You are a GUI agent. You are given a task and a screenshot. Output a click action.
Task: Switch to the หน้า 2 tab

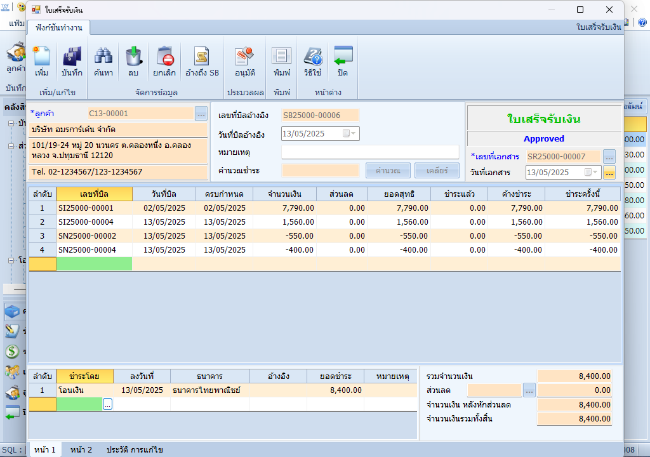tap(81, 449)
